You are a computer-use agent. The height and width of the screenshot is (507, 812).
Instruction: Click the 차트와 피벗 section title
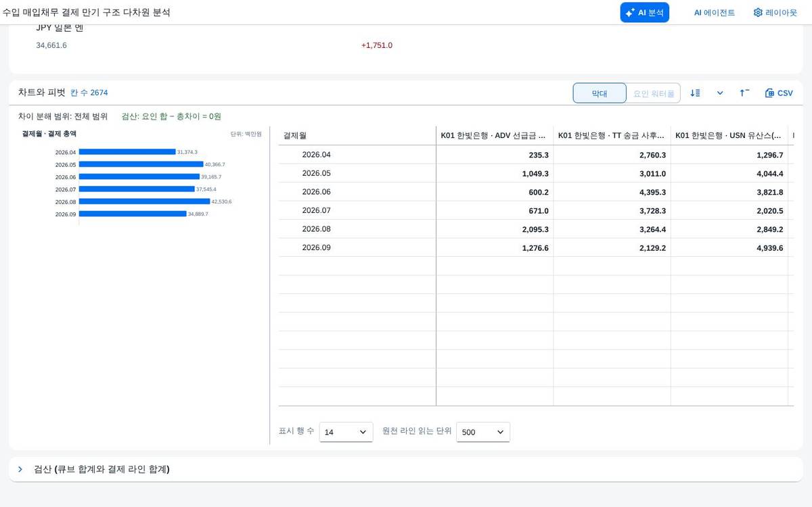41,93
